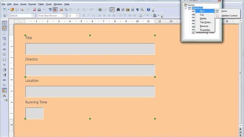Open the Tools menu

coord(48,4)
